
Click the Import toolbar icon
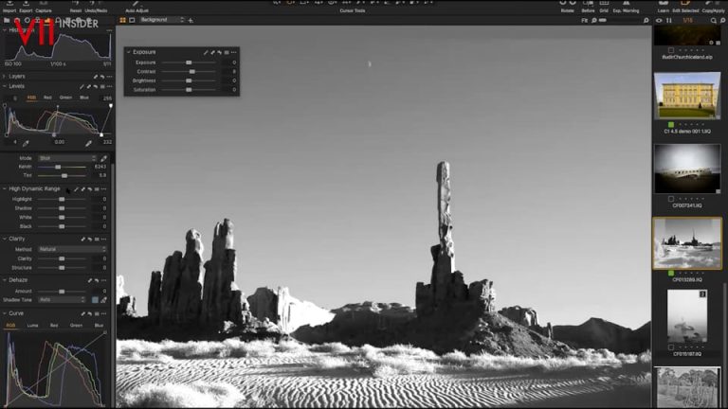[9, 4]
